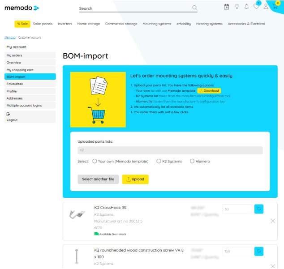Open notifications bell icon
This screenshot has height=269, width=284.
246,7
